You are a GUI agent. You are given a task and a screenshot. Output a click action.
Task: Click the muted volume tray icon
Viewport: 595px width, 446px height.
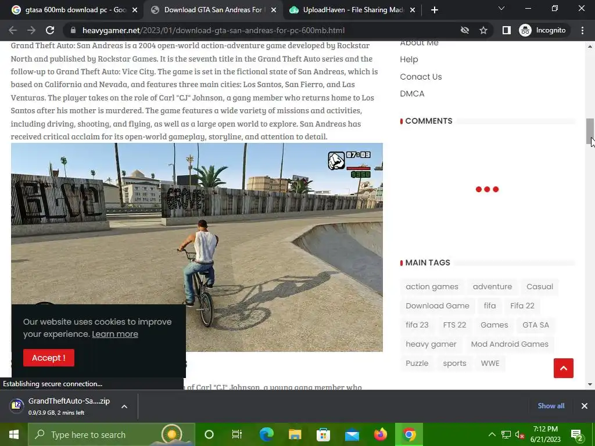coord(519,434)
